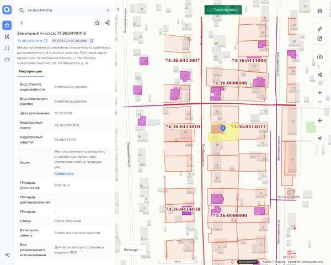
Task: Collapse the left information panel
Action: [x=118, y=9]
